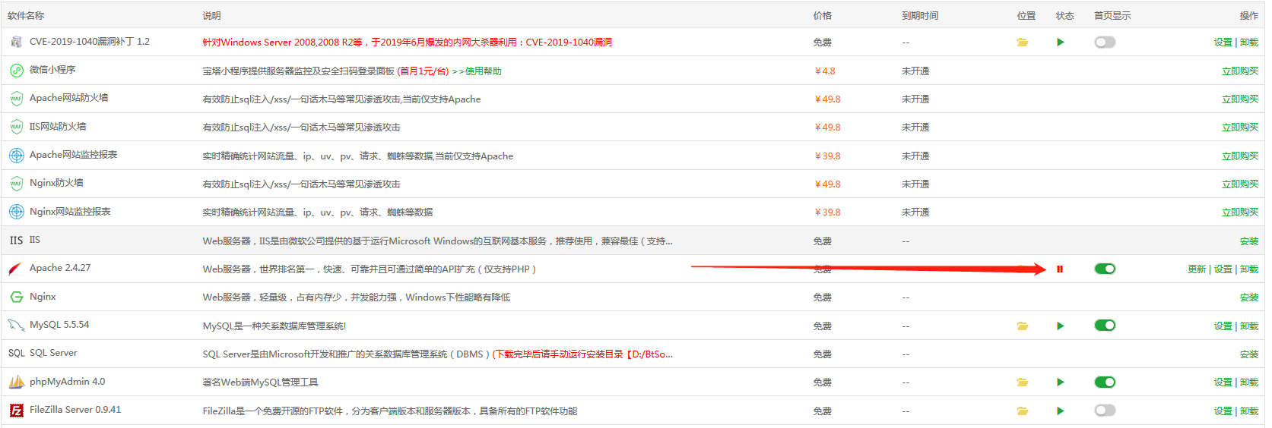Click the green play status icon for MySQL 5.5.54

click(x=1061, y=326)
